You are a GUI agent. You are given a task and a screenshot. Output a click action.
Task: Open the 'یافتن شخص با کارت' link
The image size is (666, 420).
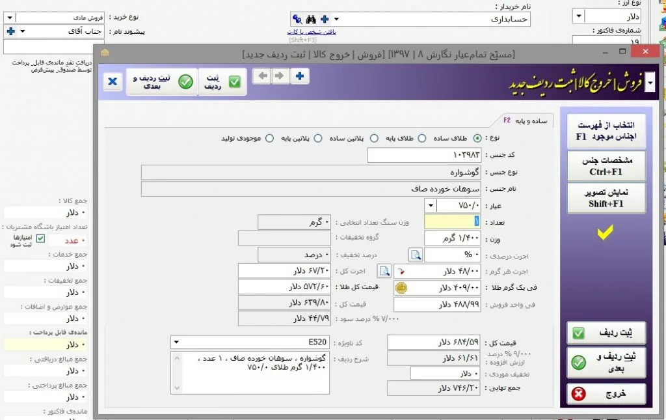(x=312, y=32)
